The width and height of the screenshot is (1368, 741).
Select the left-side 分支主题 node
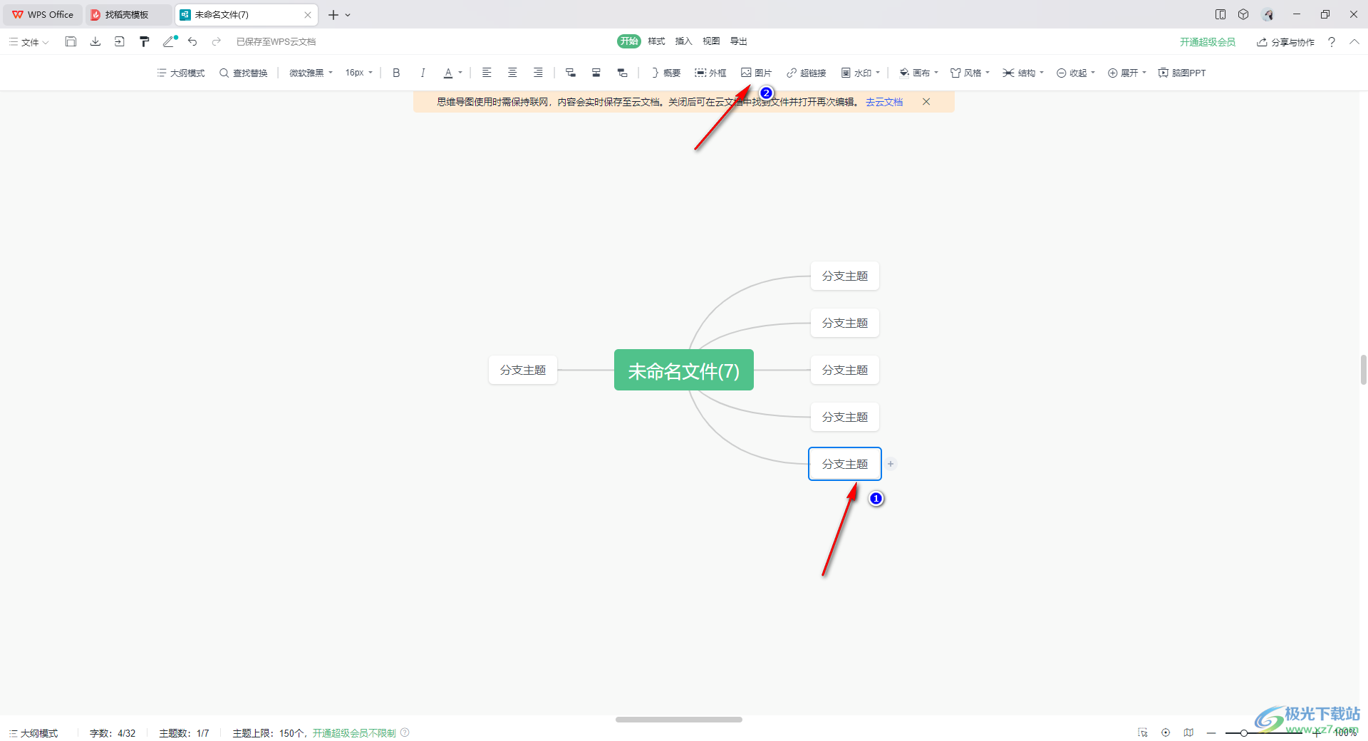[x=523, y=370]
